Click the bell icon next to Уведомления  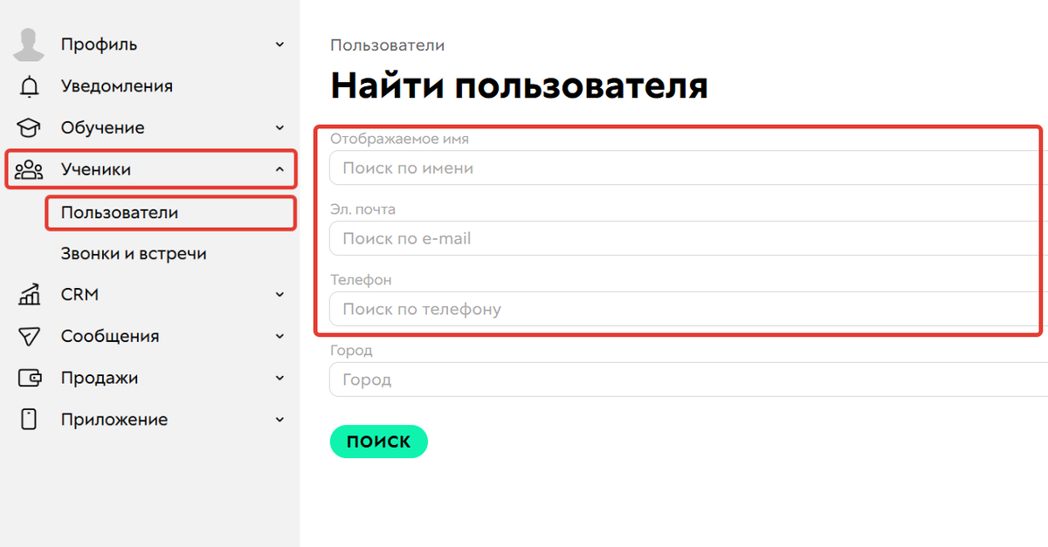pos(27,85)
